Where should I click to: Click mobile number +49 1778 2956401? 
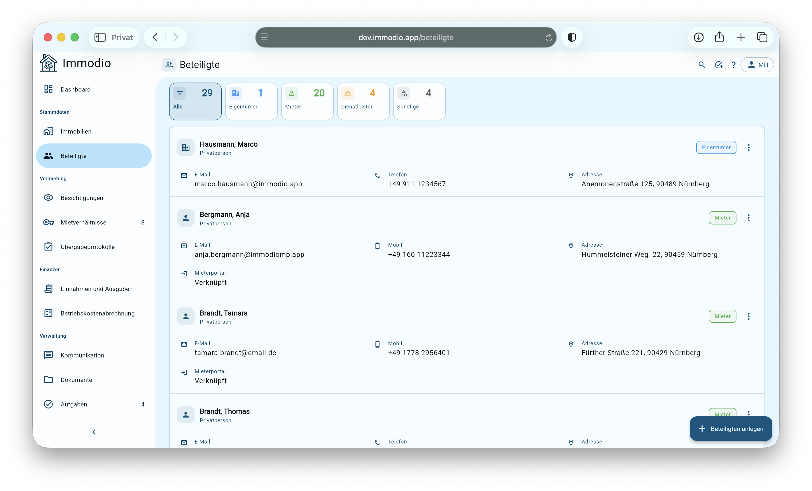pos(419,353)
